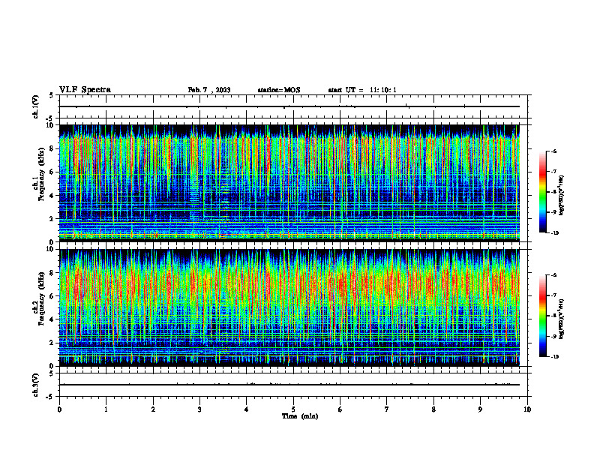Click the ch.1 frequency tick label "8"
Viewport: 594px width, 459px height.
pos(52,148)
